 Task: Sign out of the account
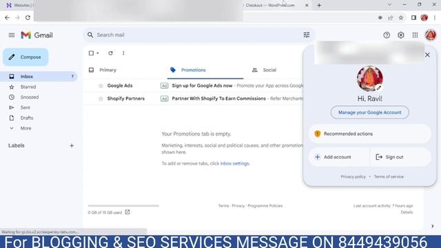tap(400, 157)
